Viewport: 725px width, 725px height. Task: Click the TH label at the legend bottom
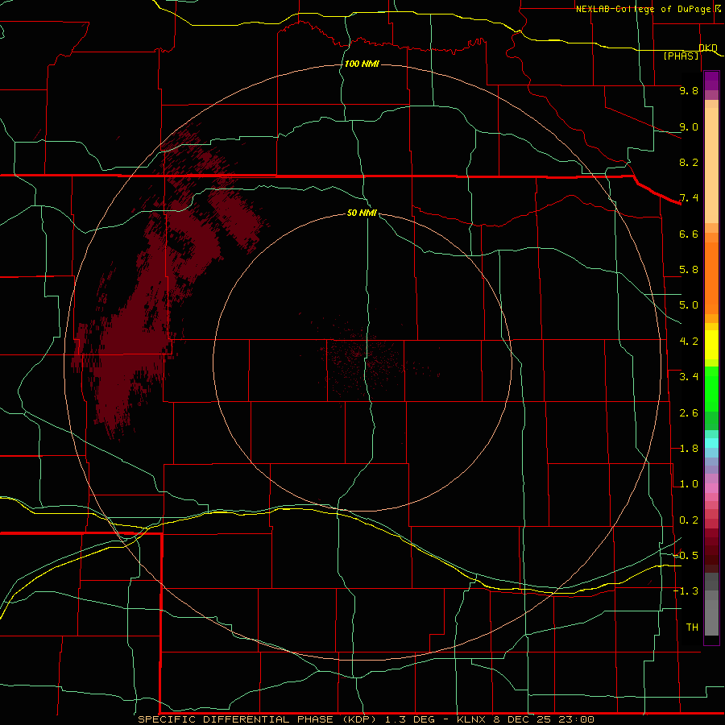(692, 628)
